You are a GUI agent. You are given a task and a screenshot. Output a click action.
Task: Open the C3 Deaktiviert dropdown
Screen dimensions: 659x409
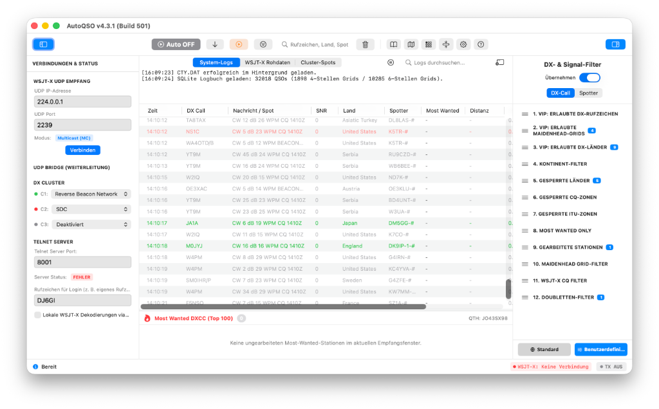91,224
